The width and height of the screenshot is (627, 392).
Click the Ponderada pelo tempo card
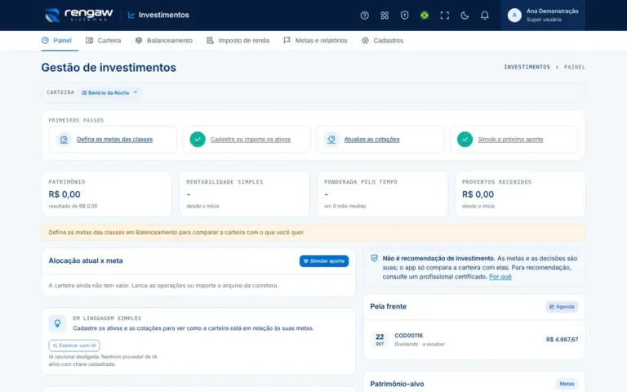[382, 194]
